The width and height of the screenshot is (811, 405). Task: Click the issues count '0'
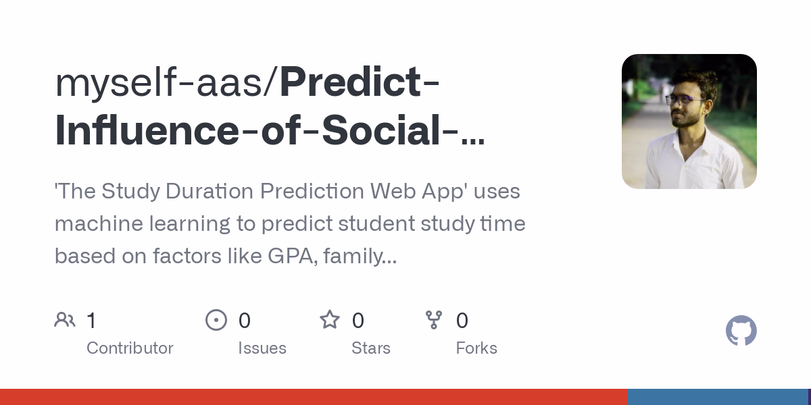(244, 321)
